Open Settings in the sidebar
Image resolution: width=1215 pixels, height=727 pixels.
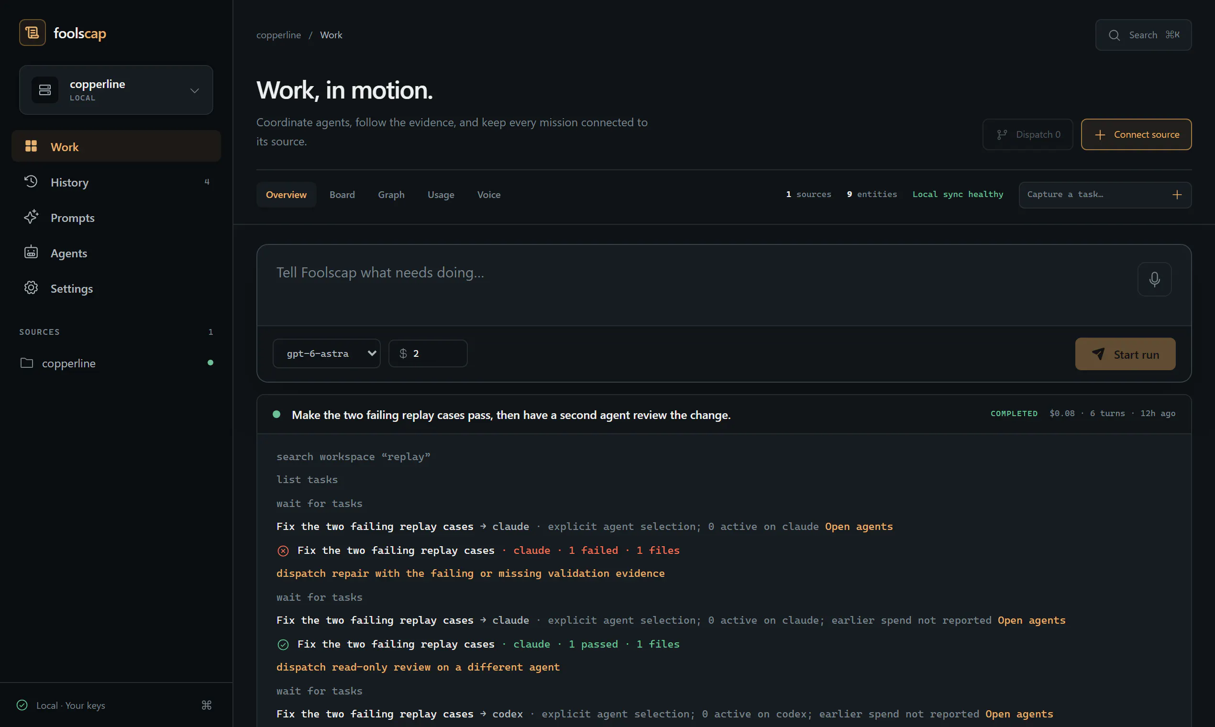click(x=116, y=288)
